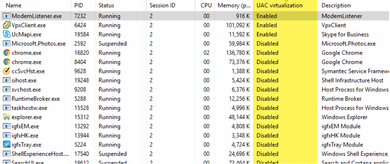
Task: Click the Skype UcMapi.exe icon
Action: [x=7, y=34]
